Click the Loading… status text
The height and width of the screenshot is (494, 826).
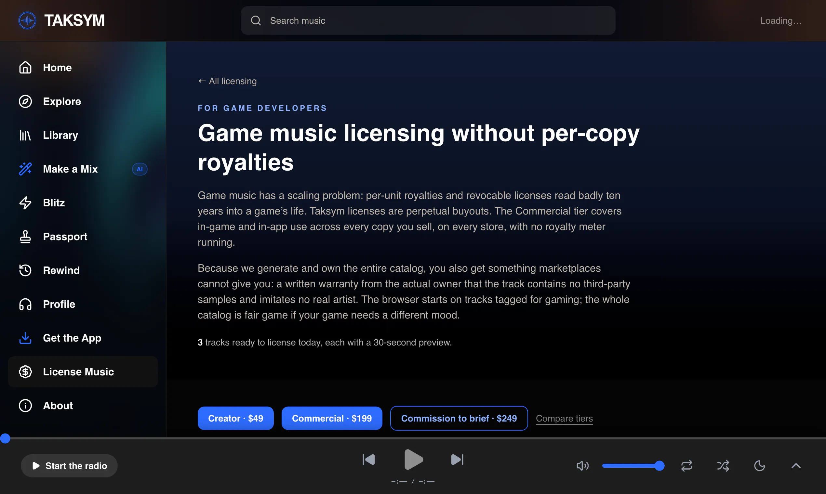coord(781,21)
